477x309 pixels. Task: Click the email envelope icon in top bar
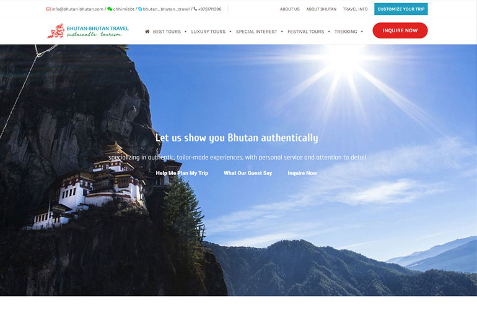pos(48,9)
